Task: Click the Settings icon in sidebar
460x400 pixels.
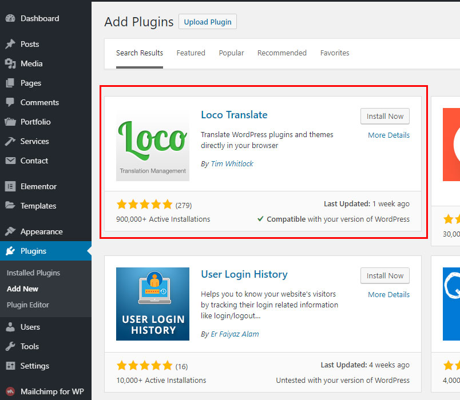Action: pyautogui.click(x=10, y=366)
